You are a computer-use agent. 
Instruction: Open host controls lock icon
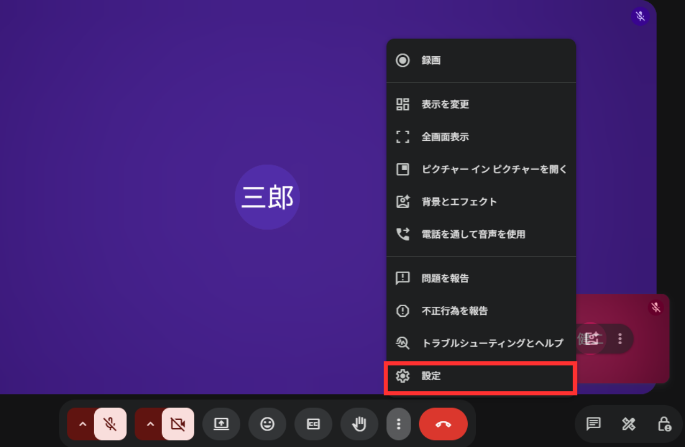[664, 424]
